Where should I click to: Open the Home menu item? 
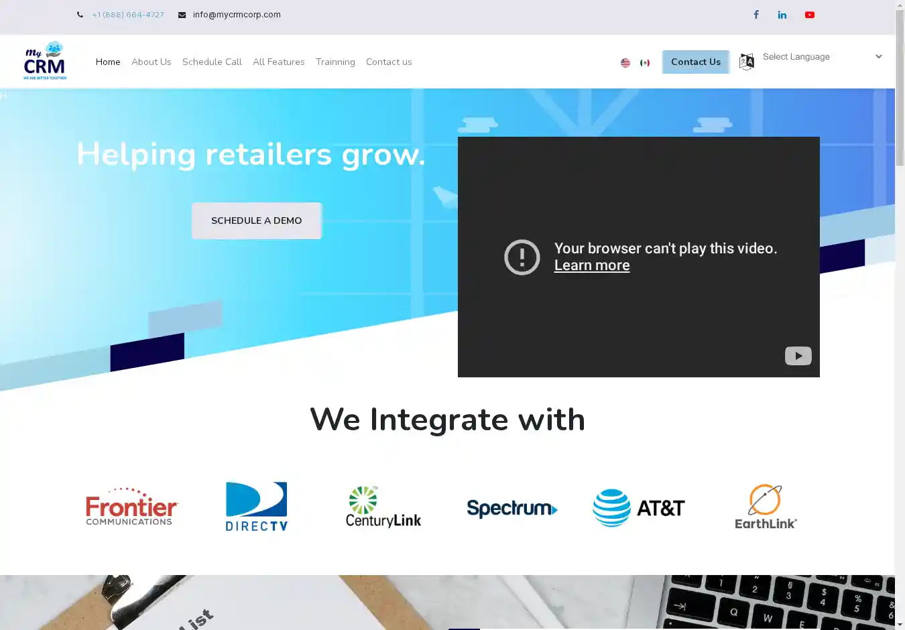(x=108, y=62)
